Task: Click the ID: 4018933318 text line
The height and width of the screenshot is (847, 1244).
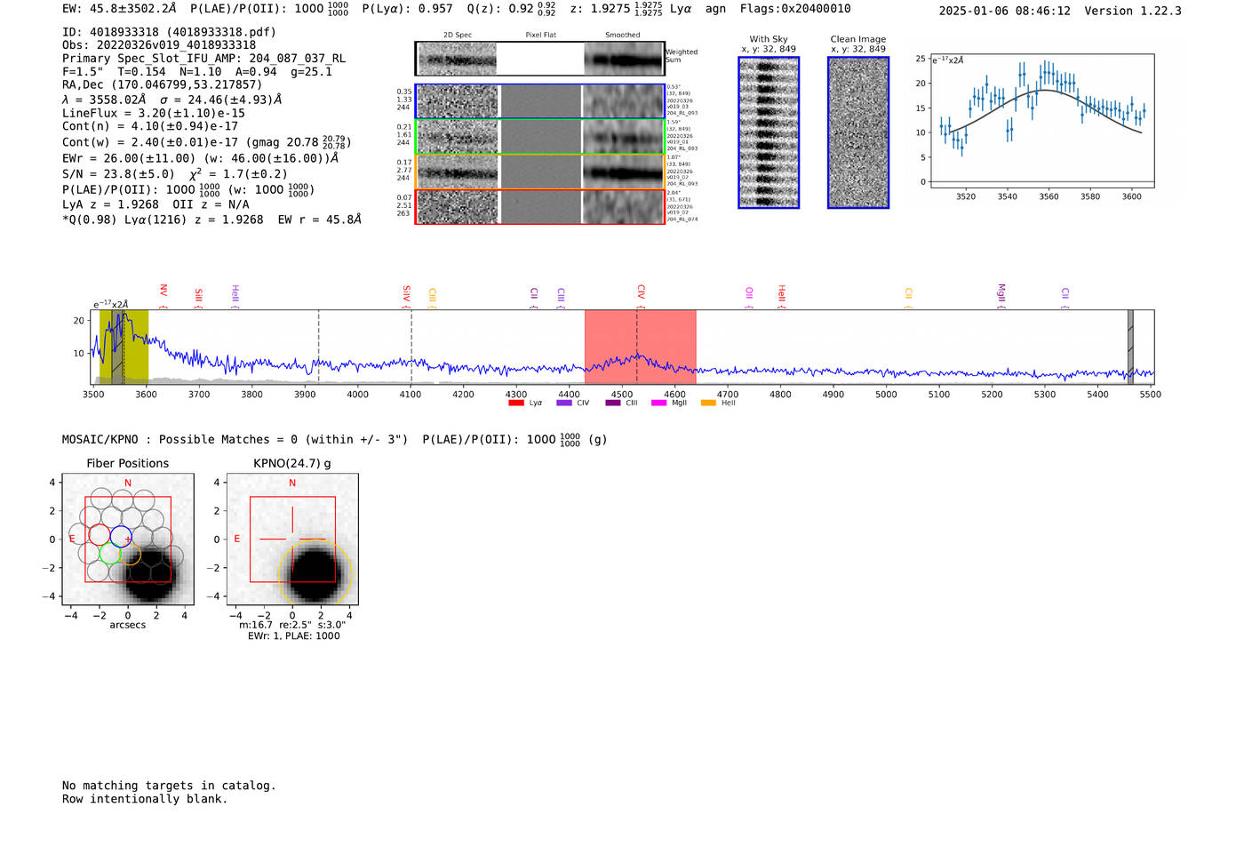Action: tap(169, 32)
